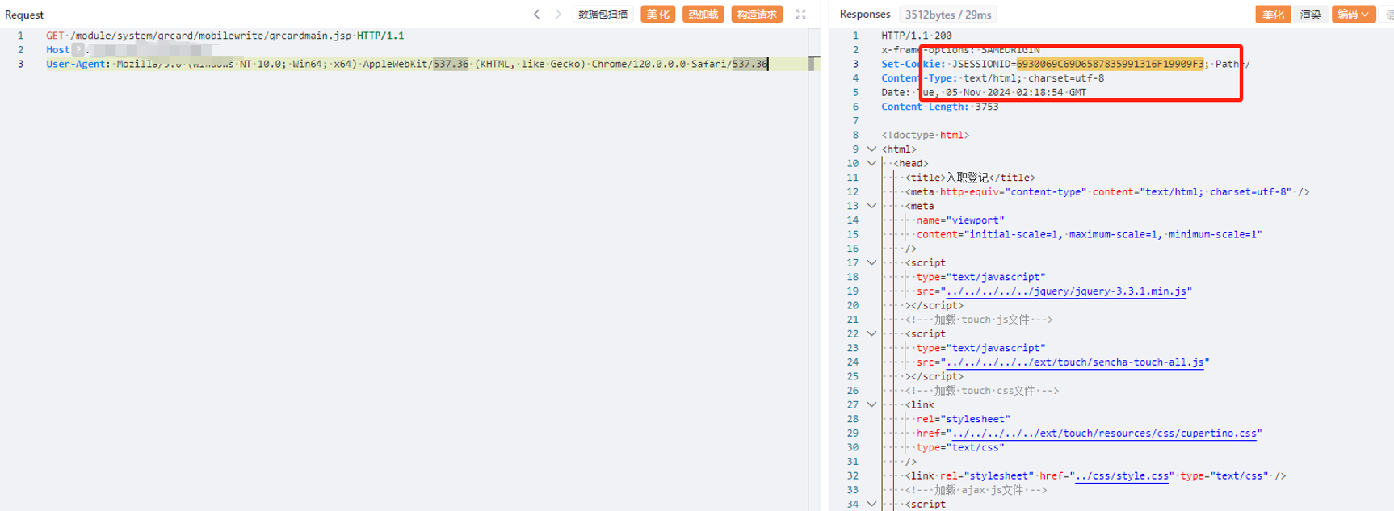The width and height of the screenshot is (1394, 511).
Task: Open the 编码 encoding dropdown
Action: (1353, 15)
